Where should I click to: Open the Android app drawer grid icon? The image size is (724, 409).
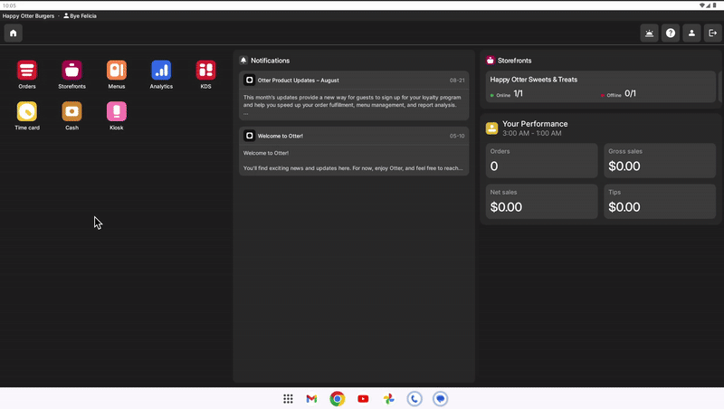pyautogui.click(x=288, y=399)
